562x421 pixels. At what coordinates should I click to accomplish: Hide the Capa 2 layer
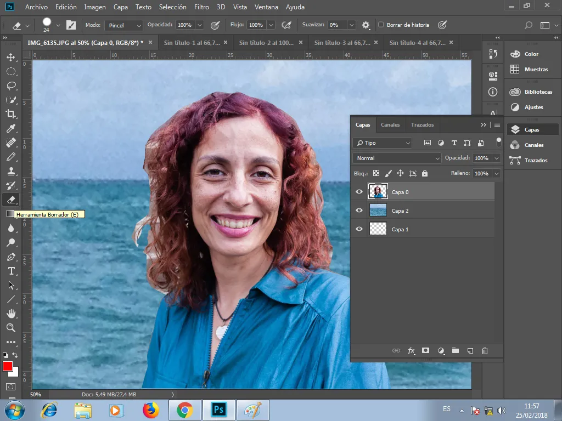[x=359, y=210]
